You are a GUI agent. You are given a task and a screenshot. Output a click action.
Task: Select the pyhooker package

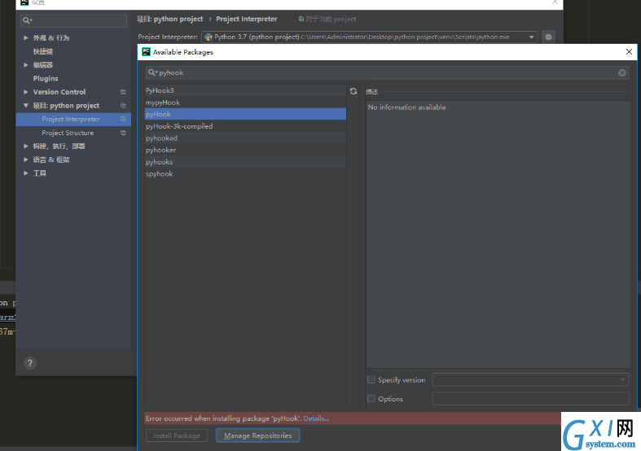point(245,150)
